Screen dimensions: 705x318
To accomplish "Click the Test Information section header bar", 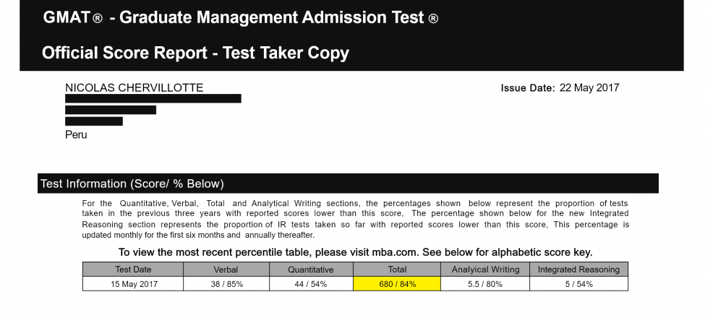I will point(347,184).
